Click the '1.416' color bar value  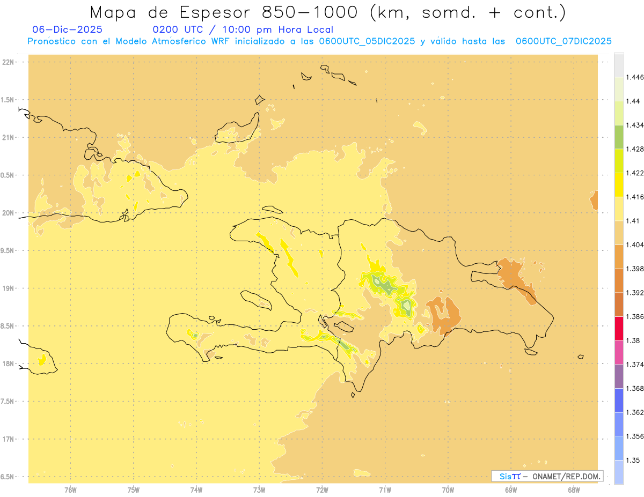pyautogui.click(x=636, y=197)
